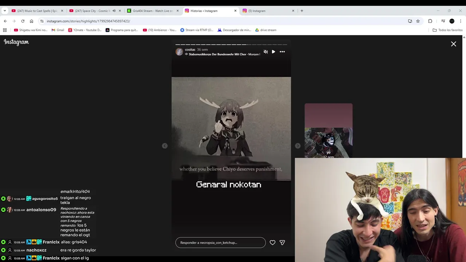Close the Instagram story viewer
The width and height of the screenshot is (466, 262).
click(453, 44)
